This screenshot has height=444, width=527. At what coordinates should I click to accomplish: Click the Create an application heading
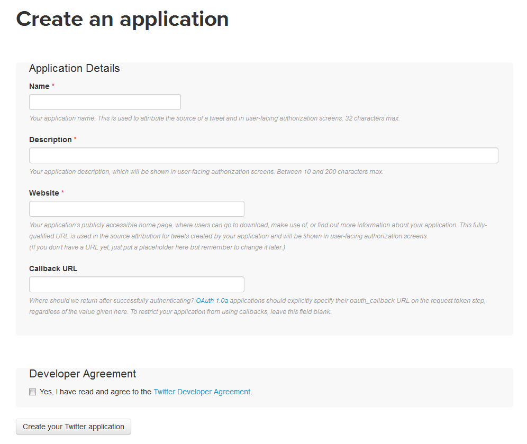(x=122, y=19)
